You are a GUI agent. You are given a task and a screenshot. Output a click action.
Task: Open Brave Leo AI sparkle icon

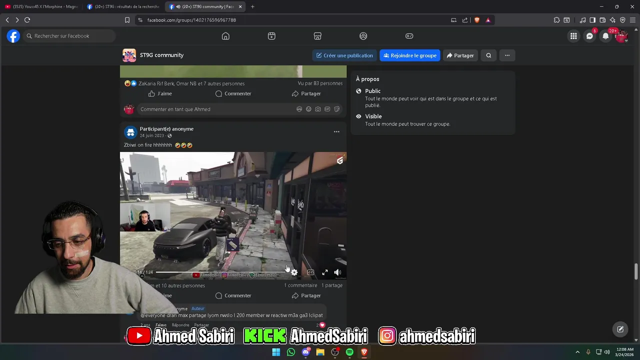[612, 20]
